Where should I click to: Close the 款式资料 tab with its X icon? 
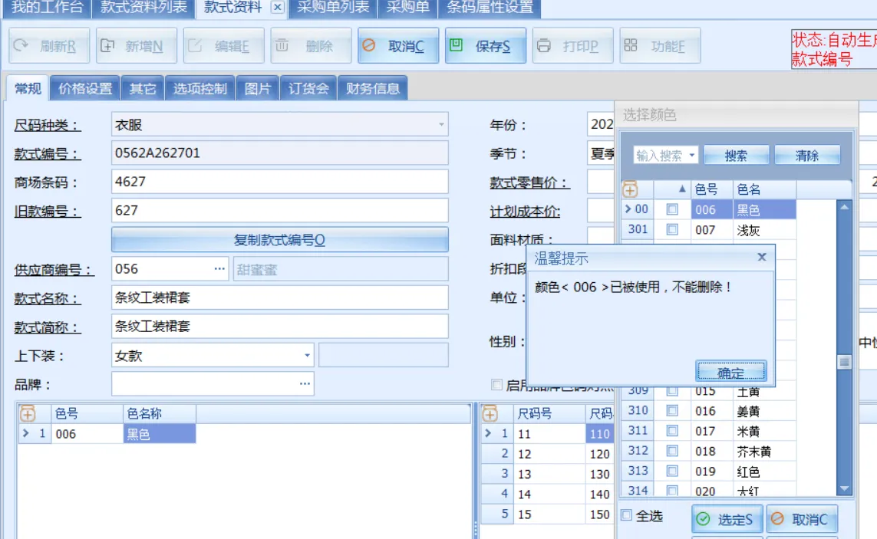tap(278, 8)
